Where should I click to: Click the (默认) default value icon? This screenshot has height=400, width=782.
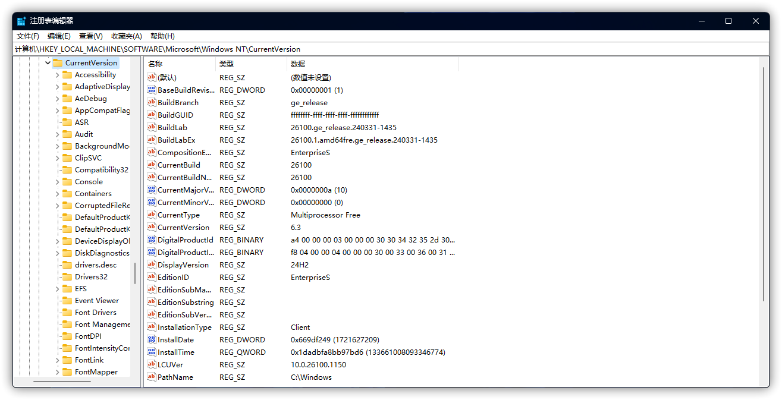pos(151,77)
